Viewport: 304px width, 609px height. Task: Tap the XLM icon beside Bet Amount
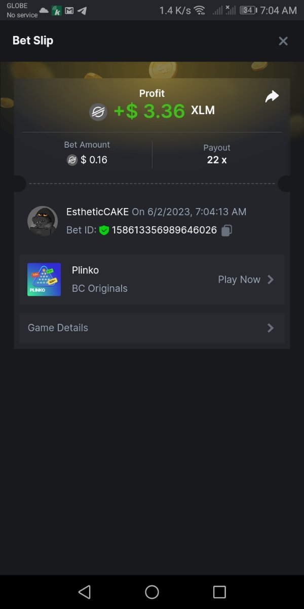pos(72,160)
